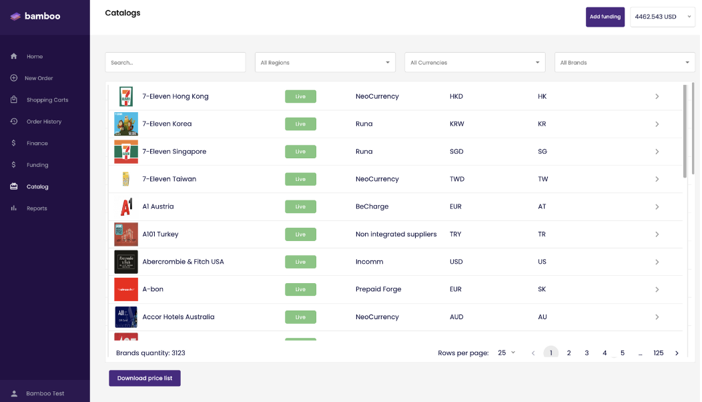702x402 pixels.
Task: Click the Shopping Carts bag icon
Action: pyautogui.click(x=14, y=99)
